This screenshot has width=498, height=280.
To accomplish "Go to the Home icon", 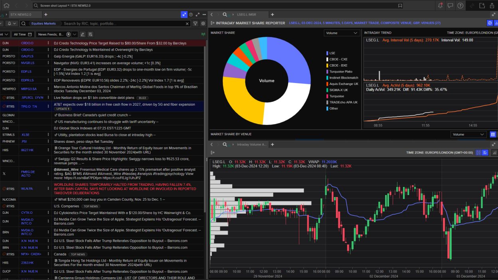I will [x=6, y=6].
